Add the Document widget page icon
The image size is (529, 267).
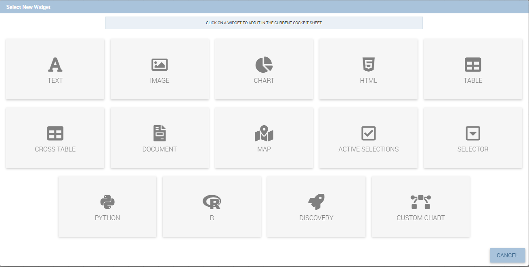(x=160, y=133)
